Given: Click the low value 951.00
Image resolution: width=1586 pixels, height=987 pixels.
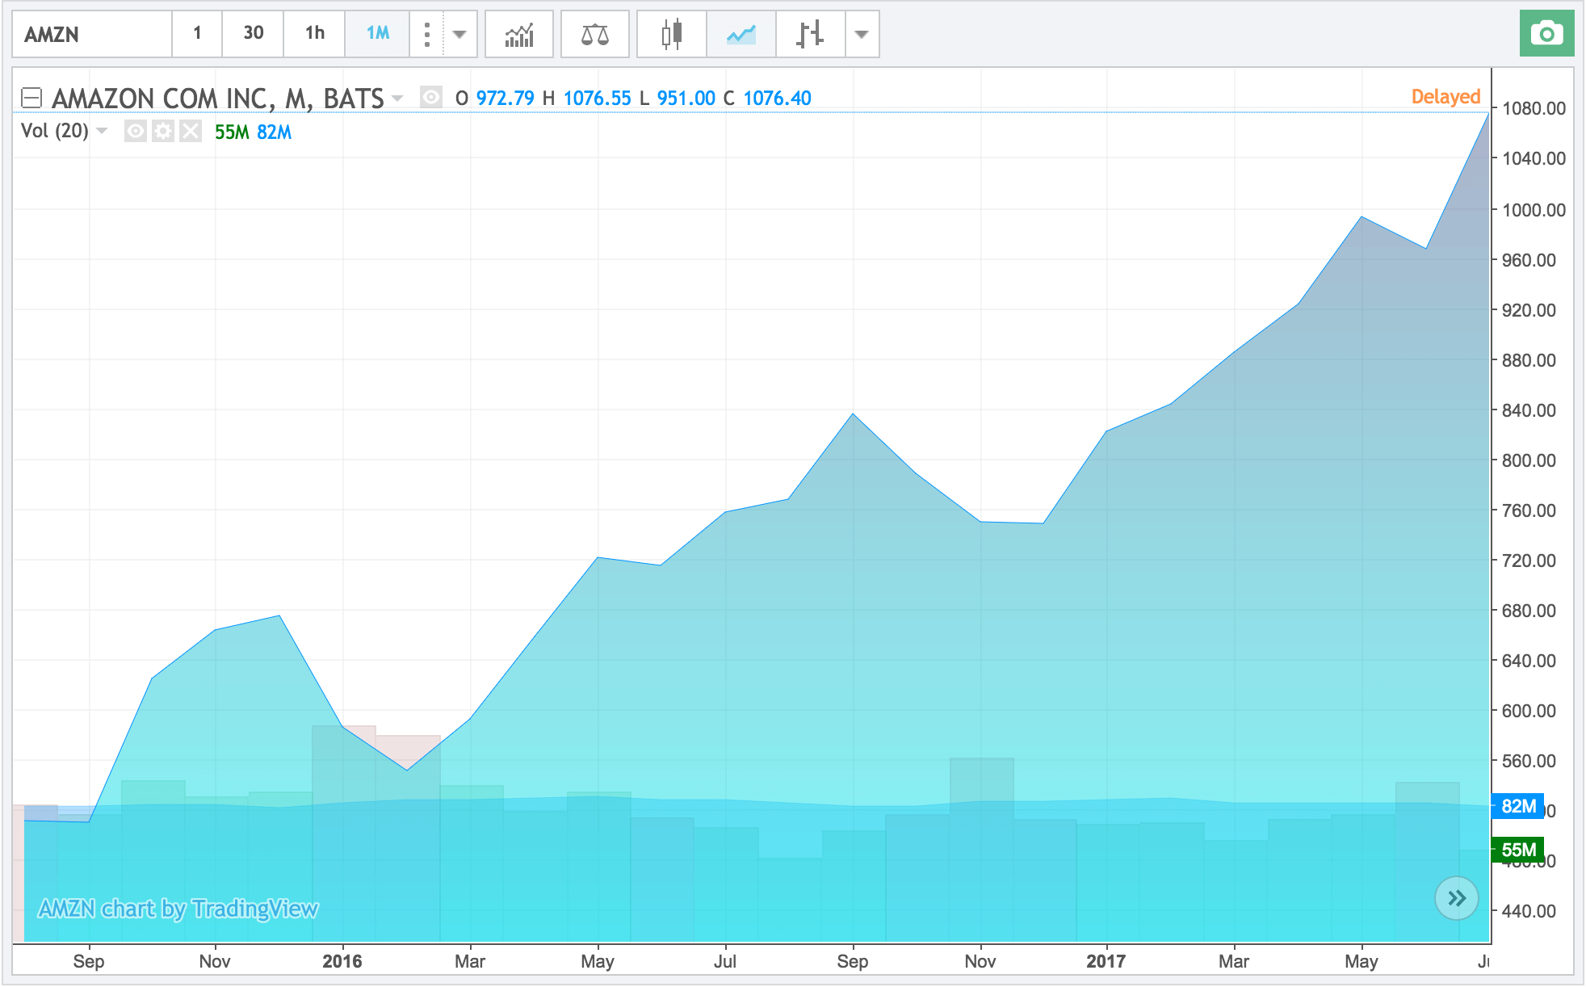Looking at the screenshot, I should pos(686,98).
